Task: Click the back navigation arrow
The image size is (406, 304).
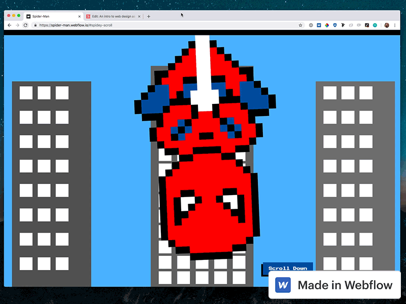Action: coord(10,24)
